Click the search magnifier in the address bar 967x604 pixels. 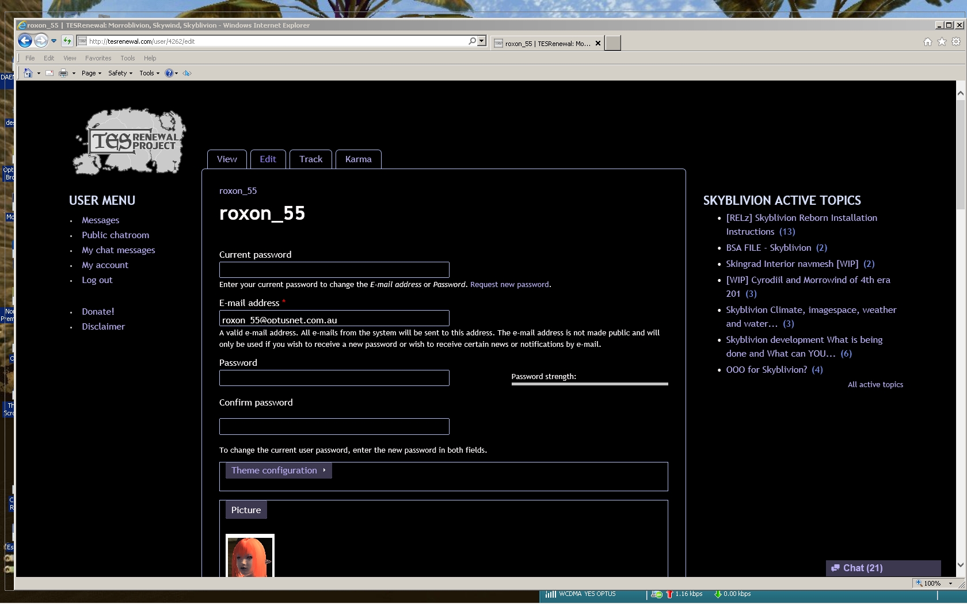[472, 41]
